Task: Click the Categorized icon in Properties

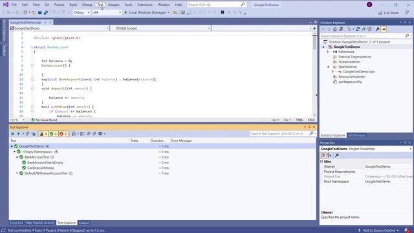Action: (x=323, y=155)
